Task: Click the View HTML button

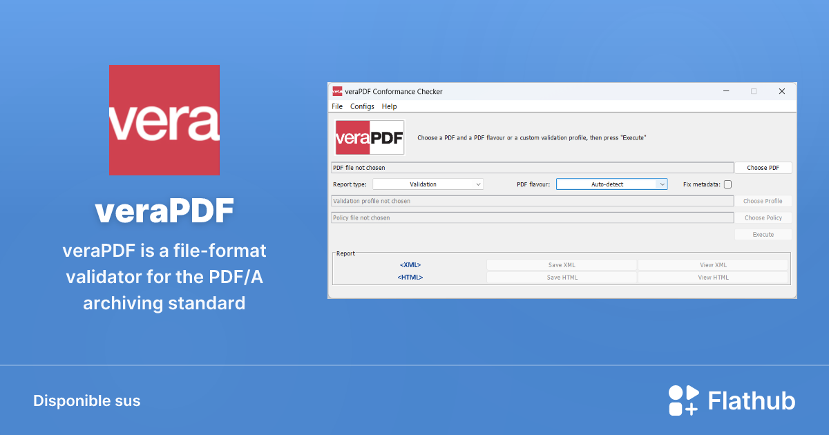Action: [x=713, y=278]
